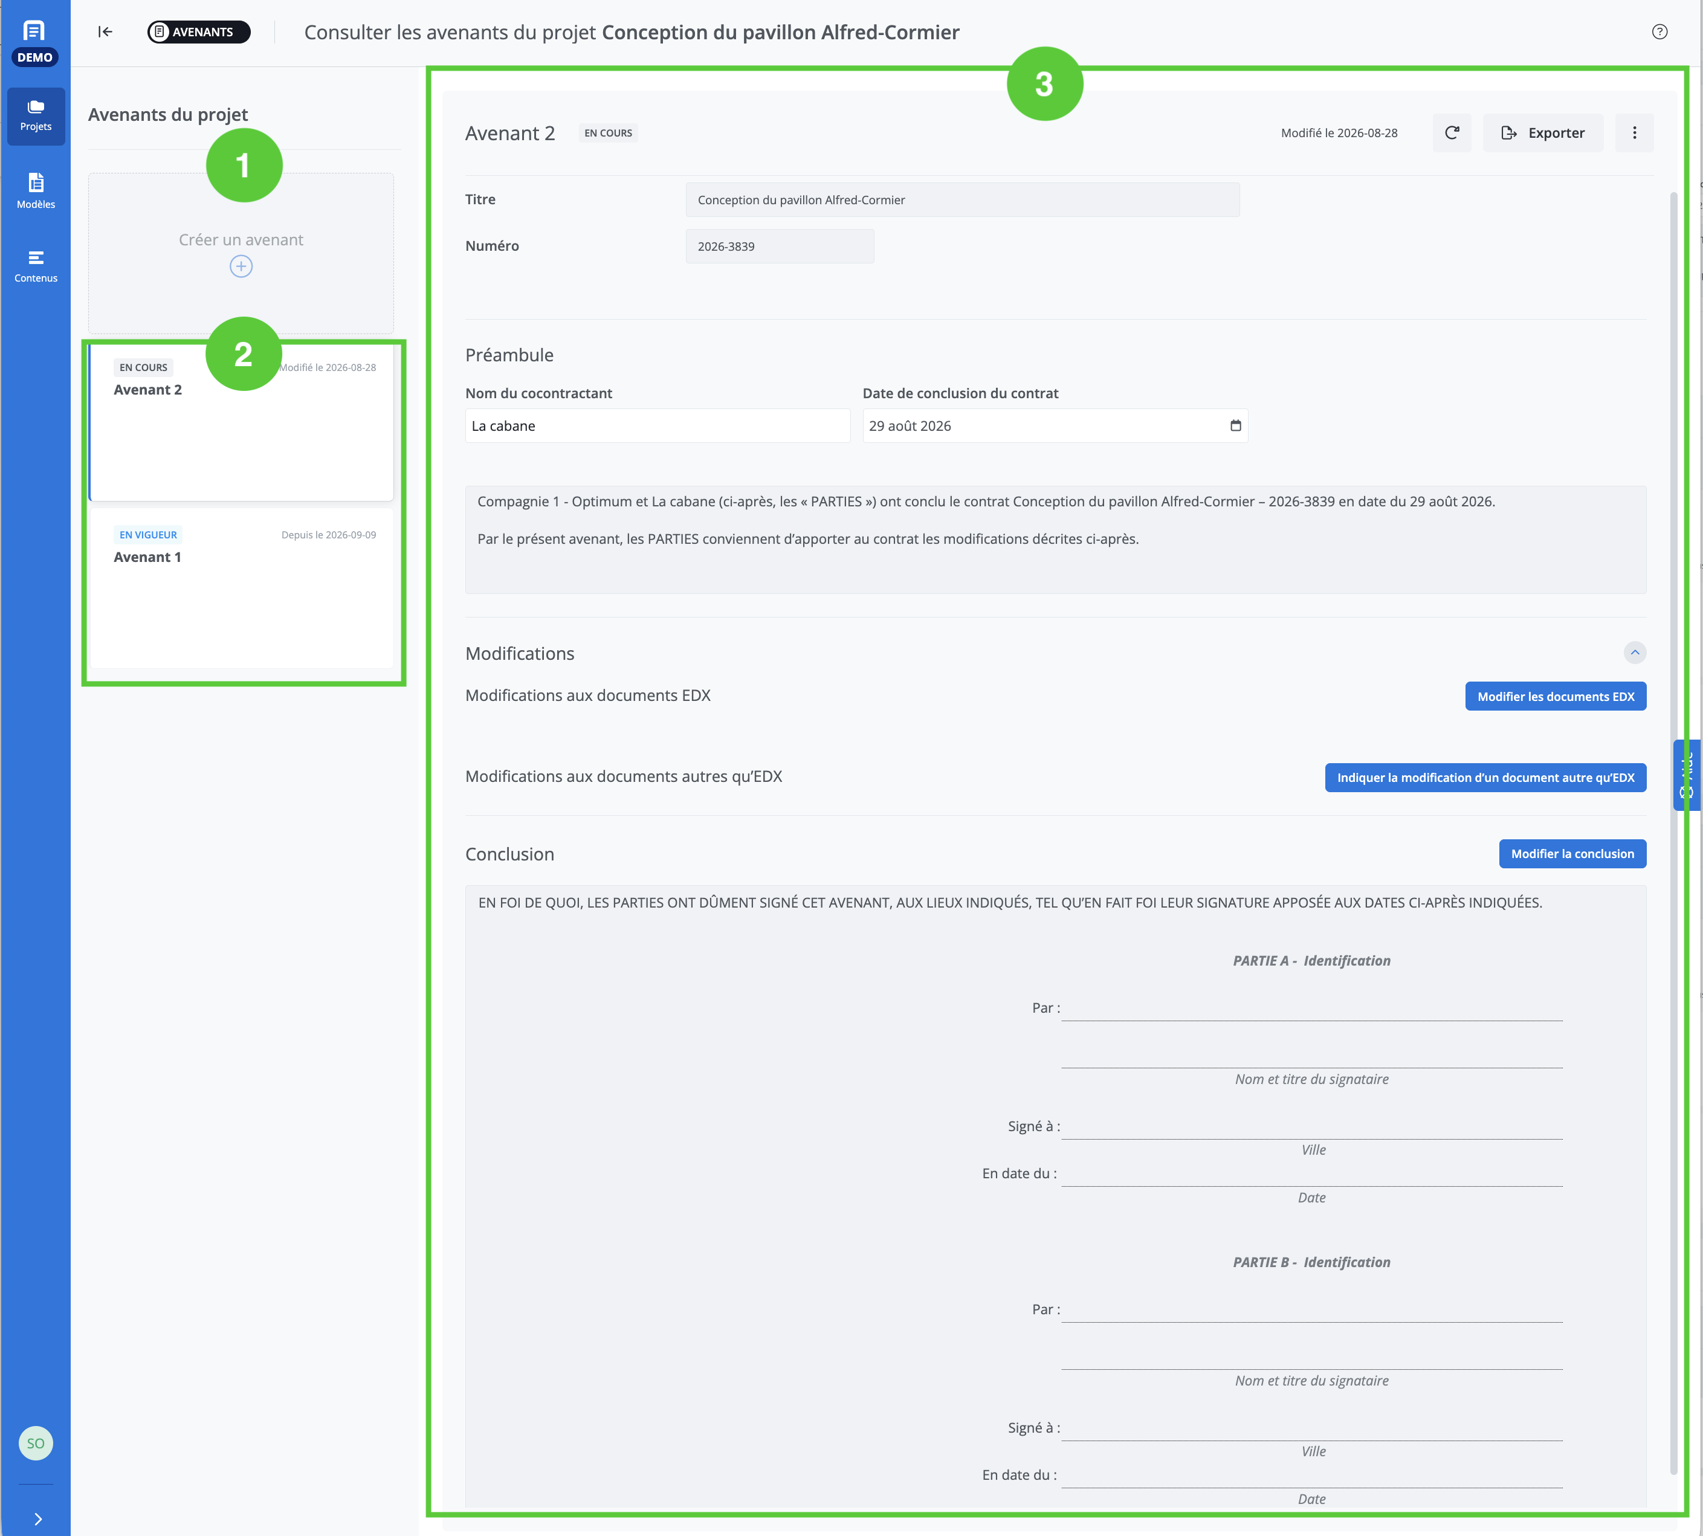Click the Modifié le 2026-08-28 text in header
1703x1536 pixels.
click(1339, 134)
